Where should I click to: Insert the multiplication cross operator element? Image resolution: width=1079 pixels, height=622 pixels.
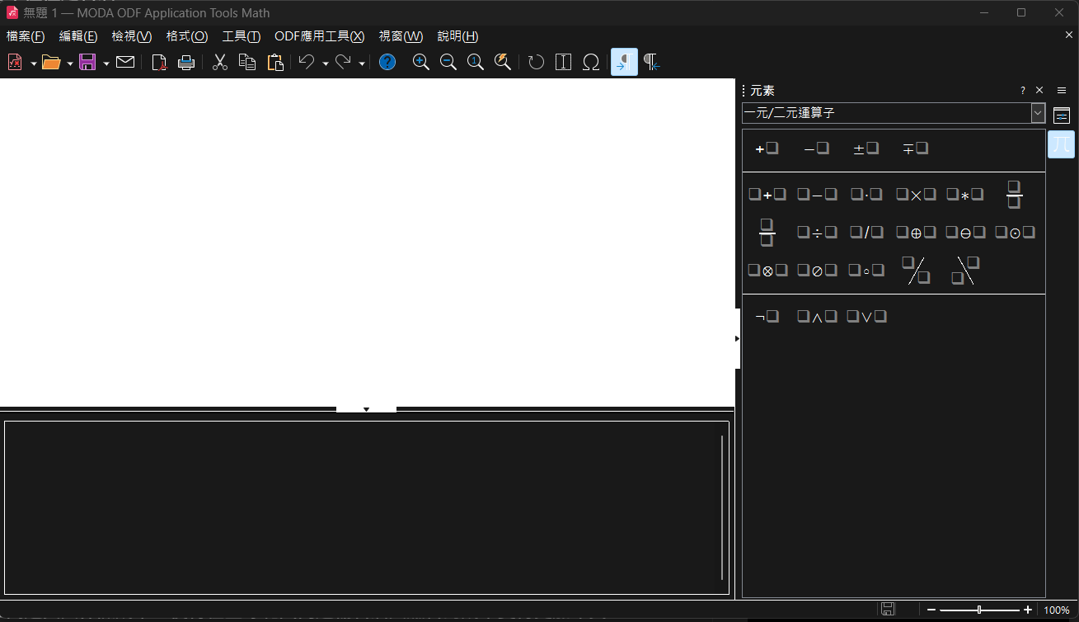click(x=916, y=195)
